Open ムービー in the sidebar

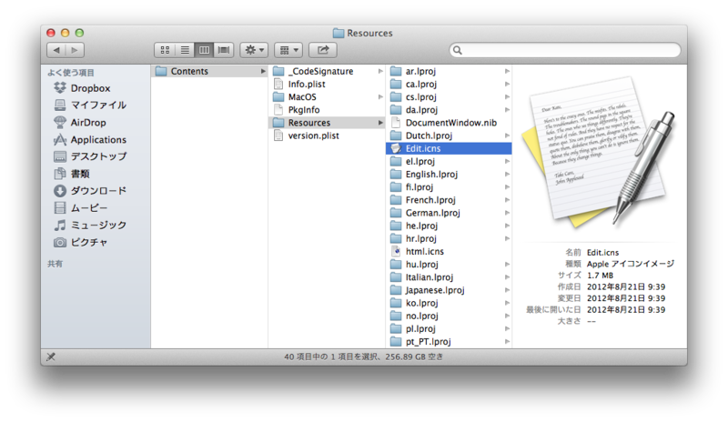[80, 208]
